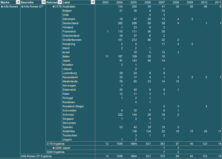Image resolution: width=222 pixels, height=159 pixels.
Task: Click the Irland row label
Action: tap(66, 48)
